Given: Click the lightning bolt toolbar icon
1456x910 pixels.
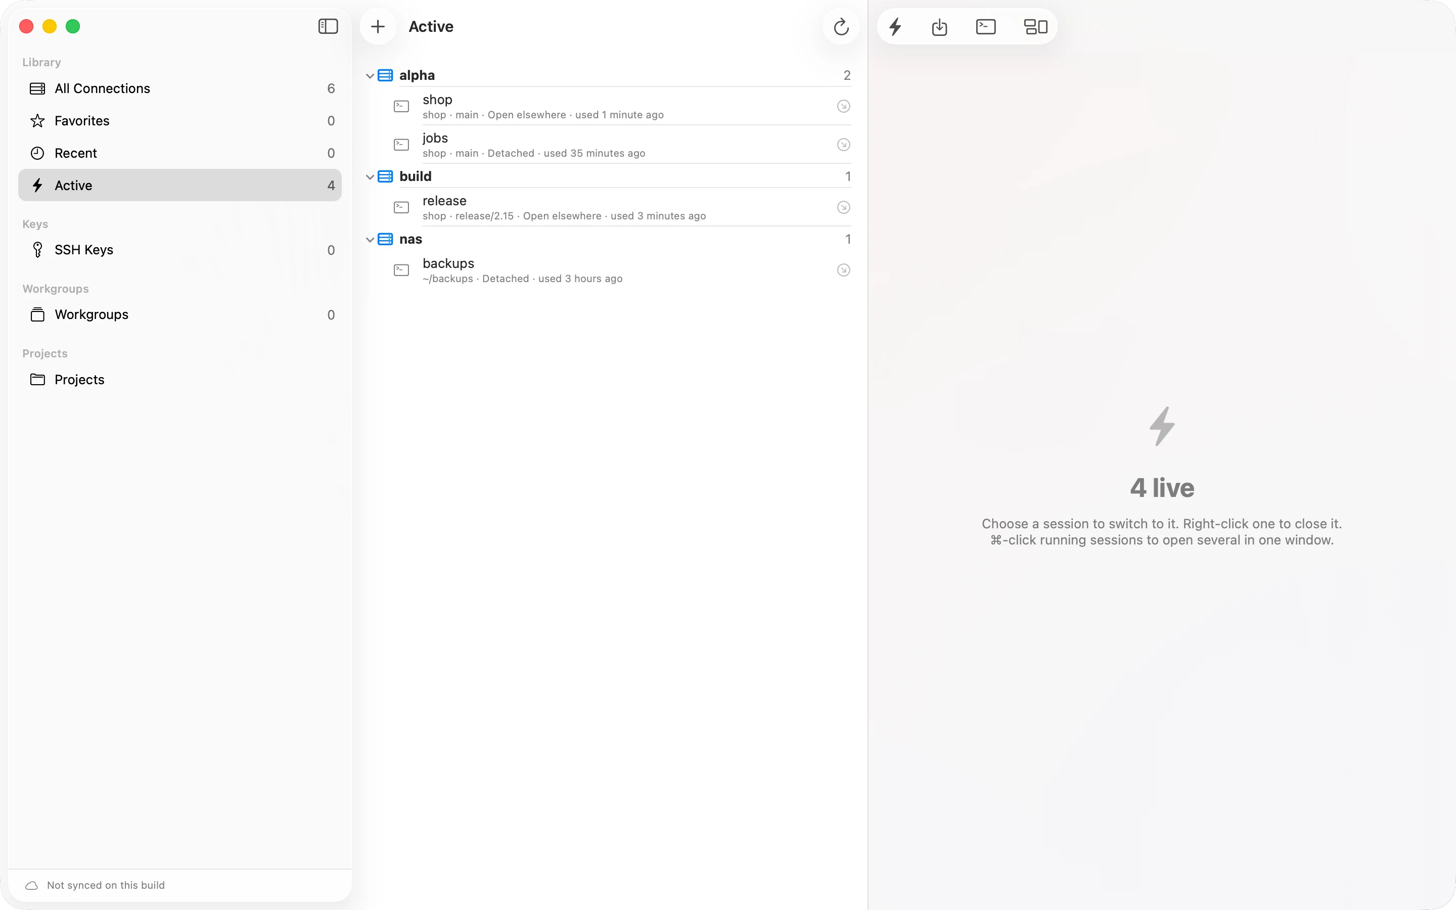Looking at the screenshot, I should point(895,26).
